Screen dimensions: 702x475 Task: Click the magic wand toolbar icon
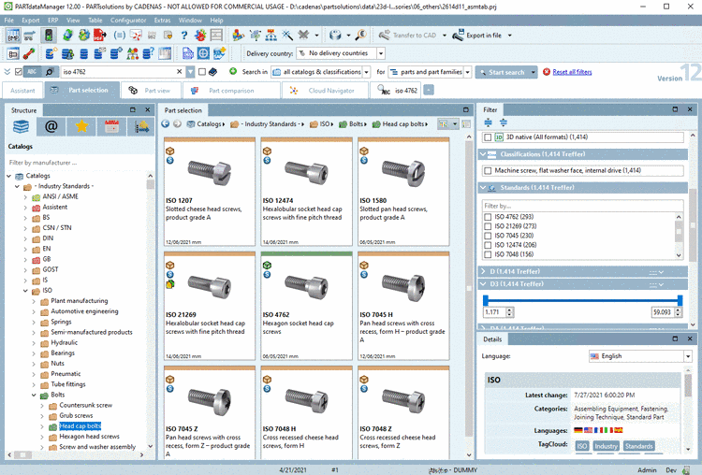click(287, 35)
